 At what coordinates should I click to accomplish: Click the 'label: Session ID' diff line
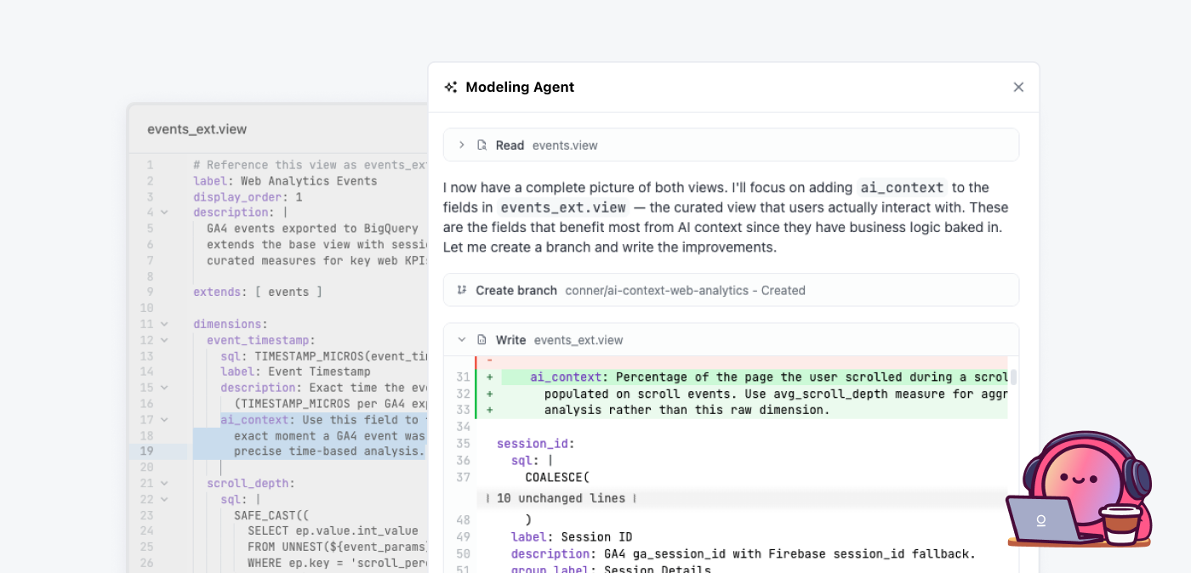572,536
